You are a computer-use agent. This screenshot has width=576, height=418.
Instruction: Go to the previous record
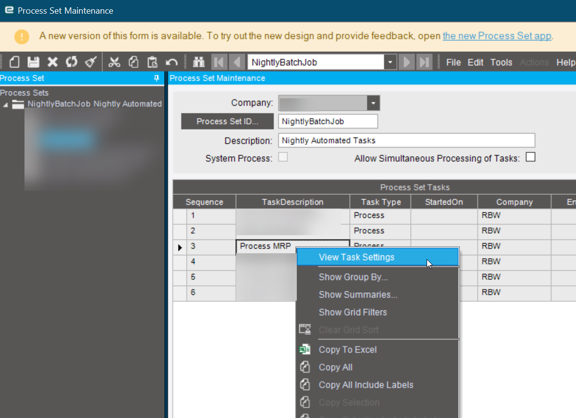(x=237, y=62)
